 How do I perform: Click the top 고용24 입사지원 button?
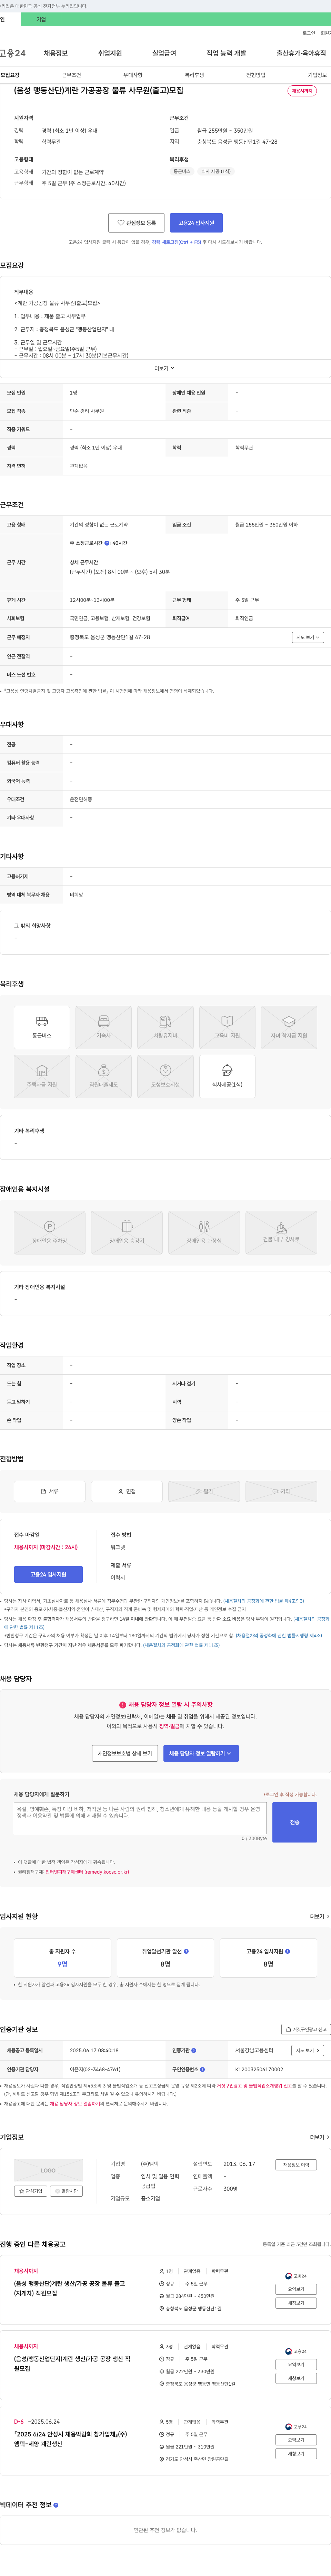pos(197,223)
